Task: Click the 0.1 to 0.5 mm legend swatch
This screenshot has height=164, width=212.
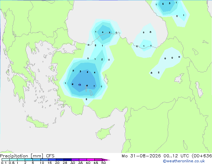Action: pos(6,160)
